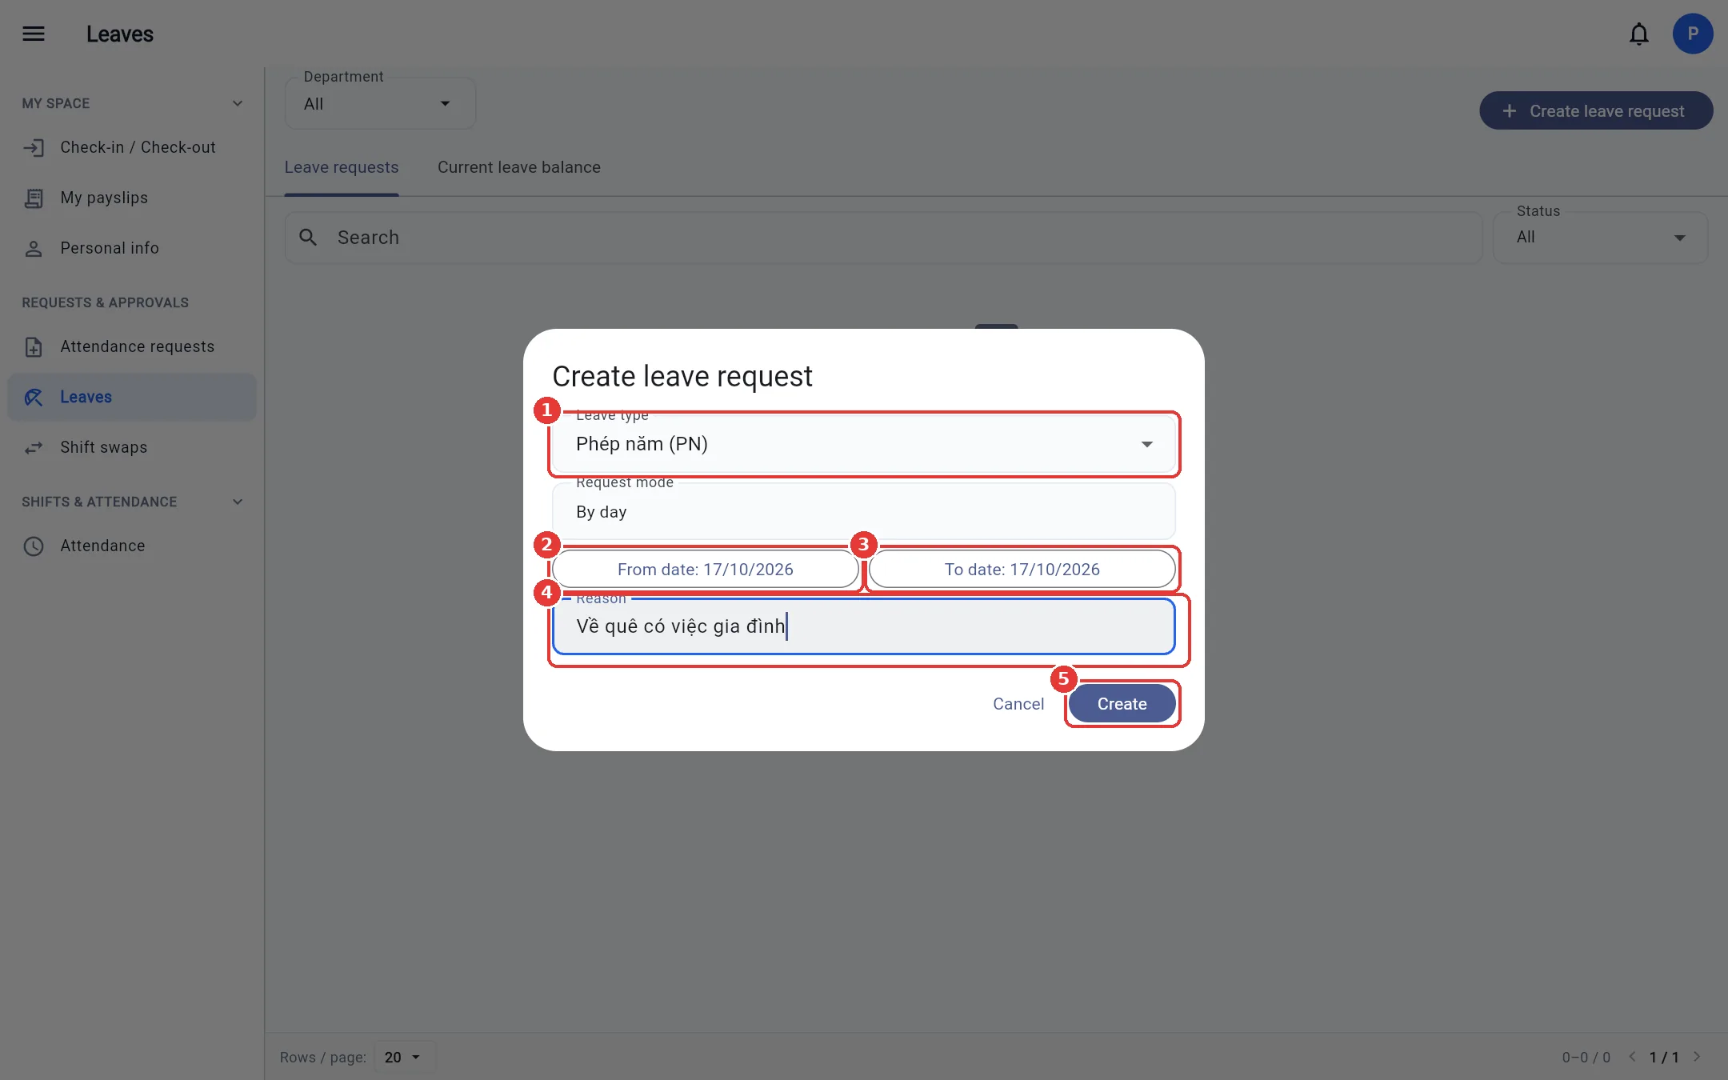Click the Personal info person icon
Image resolution: width=1728 pixels, height=1080 pixels.
click(x=34, y=249)
